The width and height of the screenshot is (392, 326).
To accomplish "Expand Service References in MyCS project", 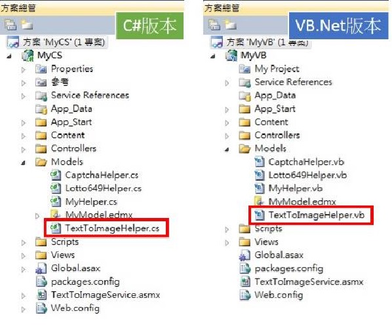I will pyautogui.click(x=23, y=96).
